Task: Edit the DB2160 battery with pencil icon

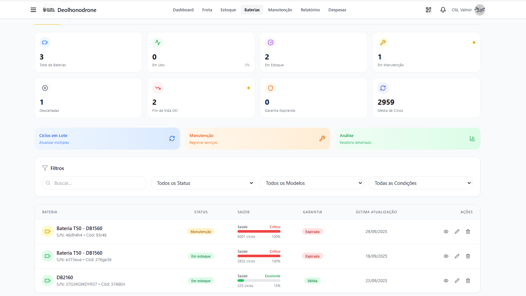Action: pyautogui.click(x=457, y=280)
